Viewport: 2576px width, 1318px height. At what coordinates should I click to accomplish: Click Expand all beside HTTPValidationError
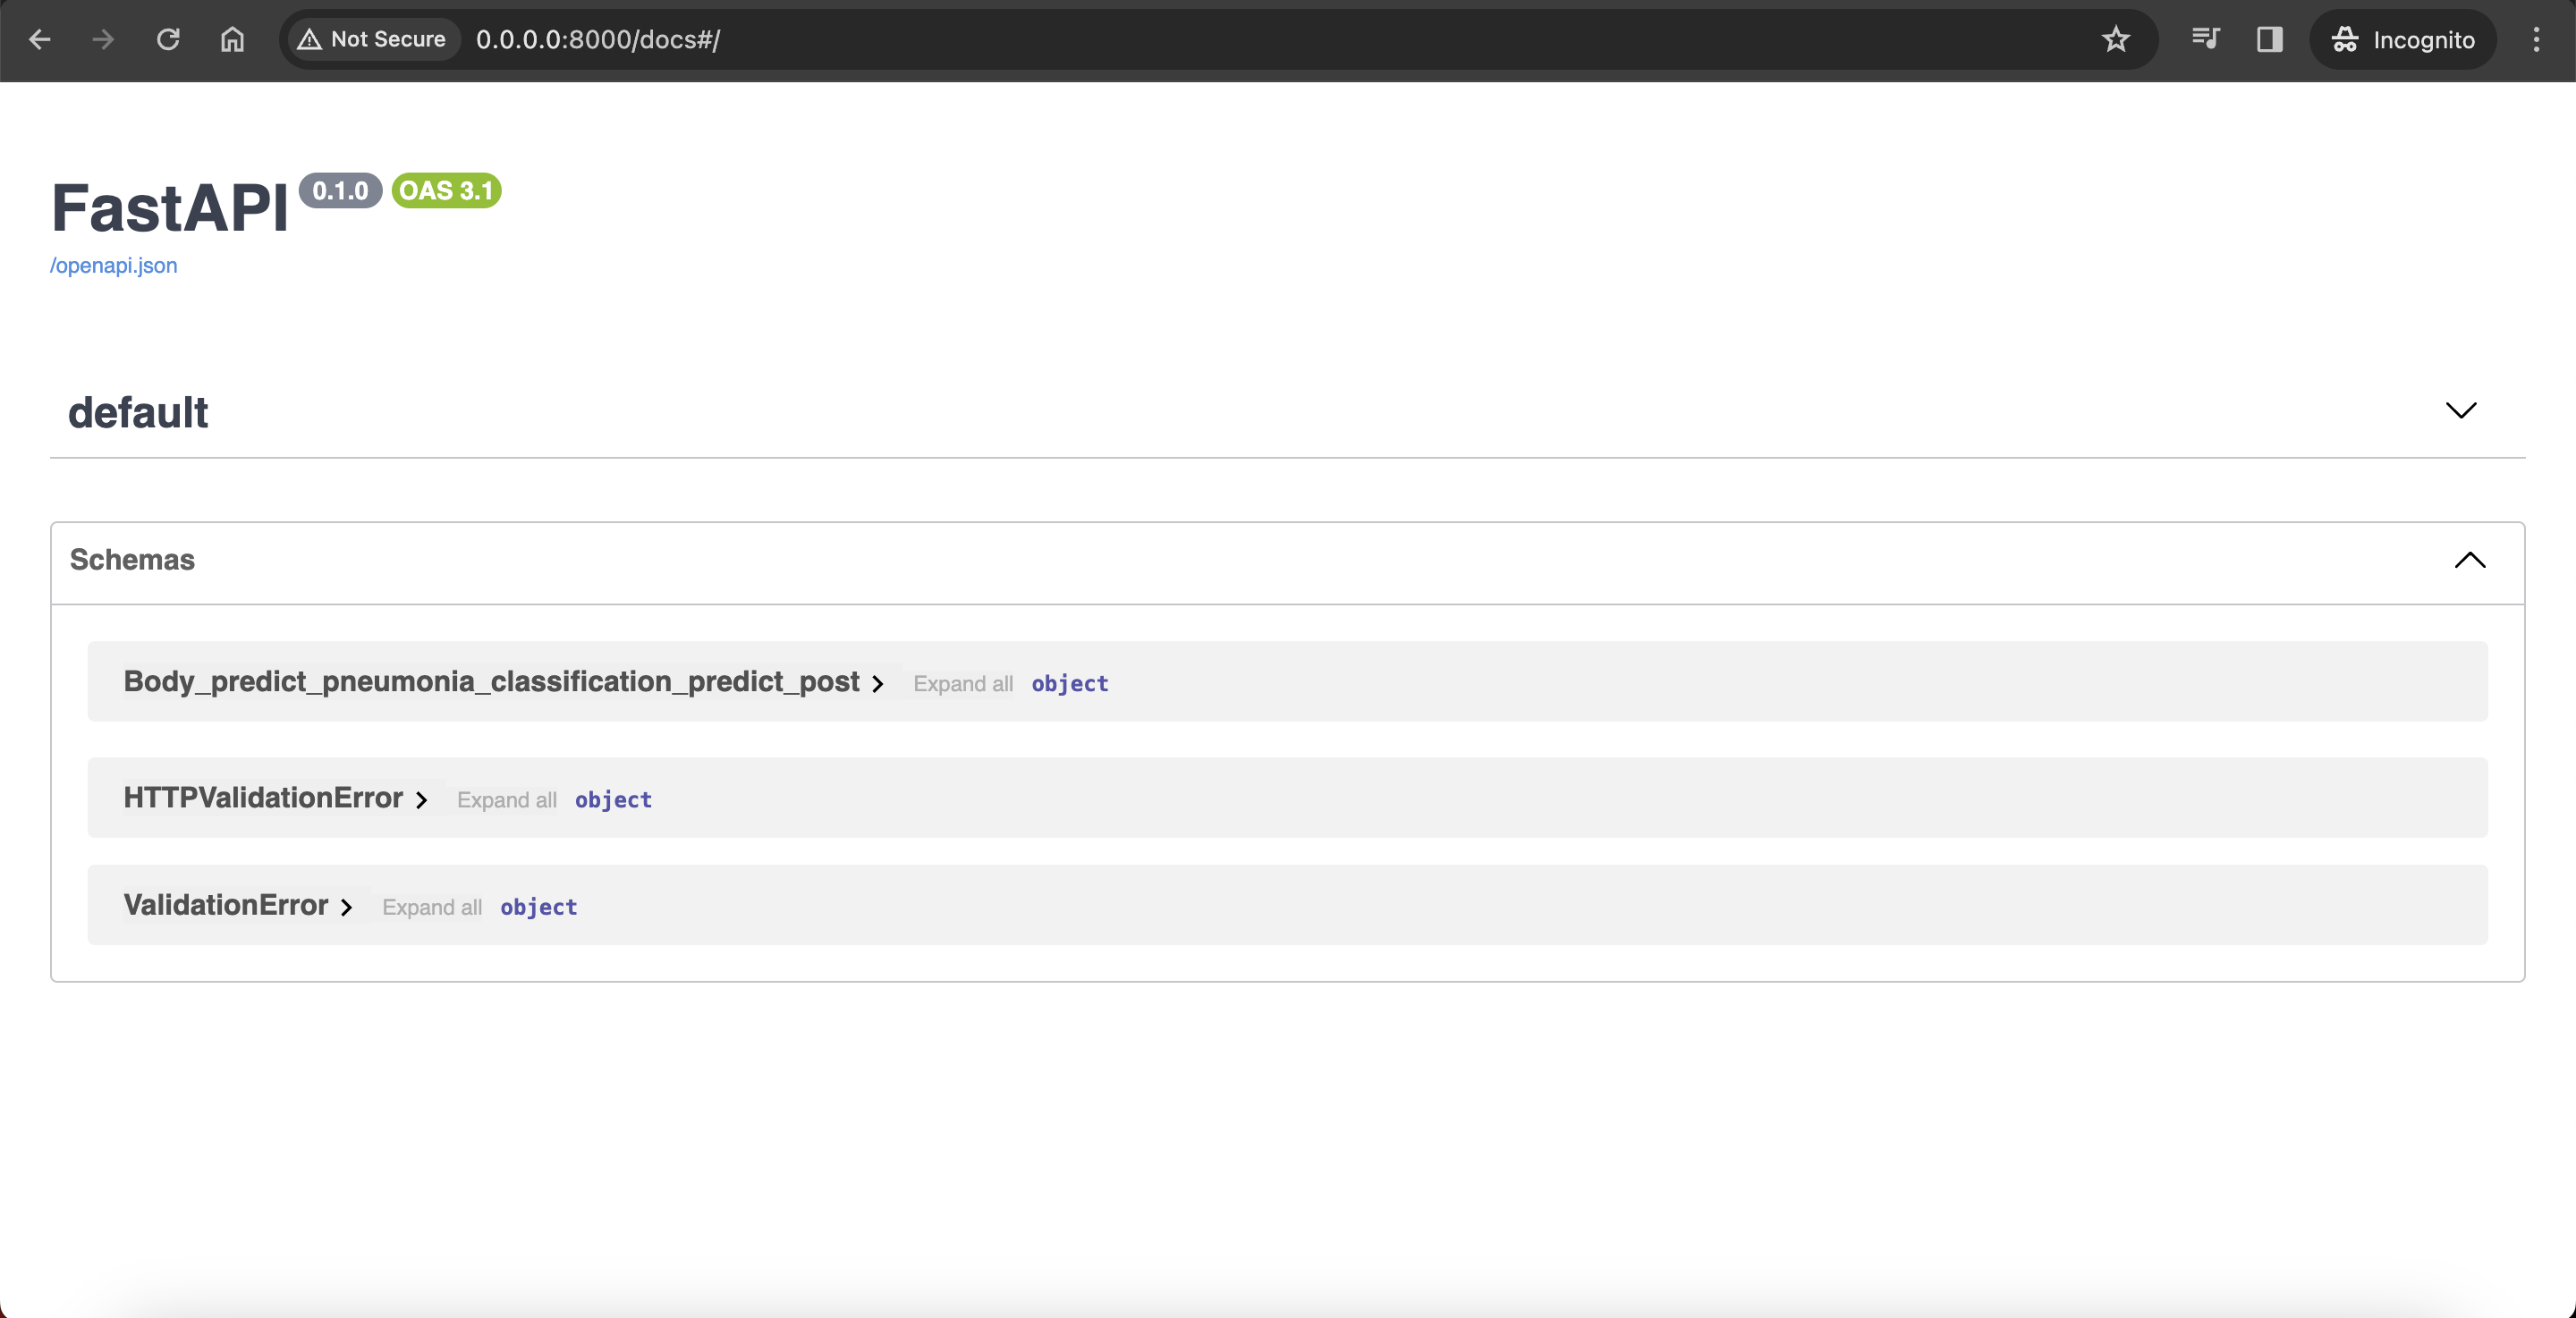coord(506,800)
